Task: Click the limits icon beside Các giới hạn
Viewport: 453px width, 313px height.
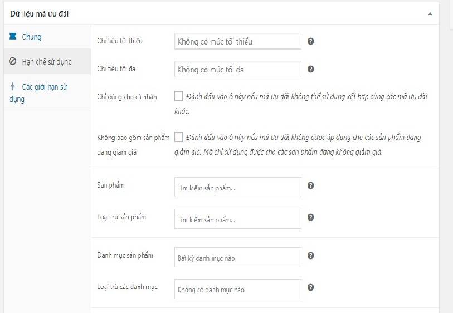Action: pyautogui.click(x=13, y=86)
